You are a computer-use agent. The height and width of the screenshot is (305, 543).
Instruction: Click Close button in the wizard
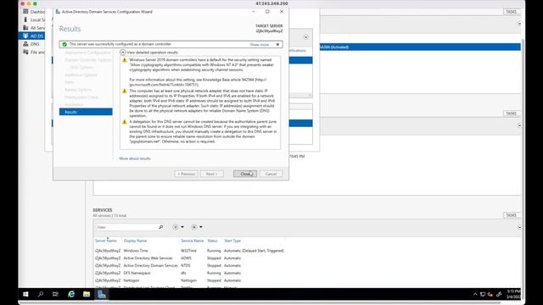pos(245,174)
